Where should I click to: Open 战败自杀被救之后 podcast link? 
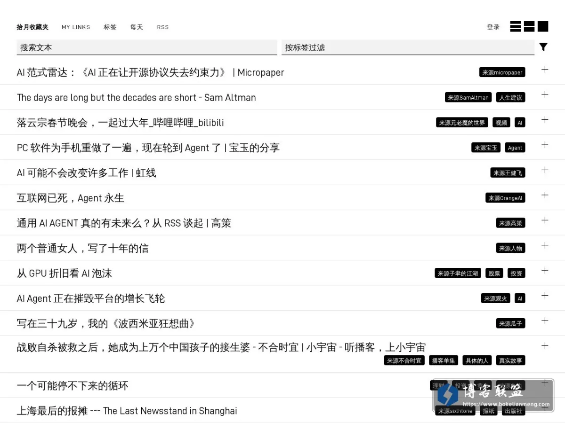pos(221,347)
